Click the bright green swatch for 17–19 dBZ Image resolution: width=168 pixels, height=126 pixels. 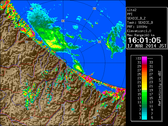[x=144, y=91]
